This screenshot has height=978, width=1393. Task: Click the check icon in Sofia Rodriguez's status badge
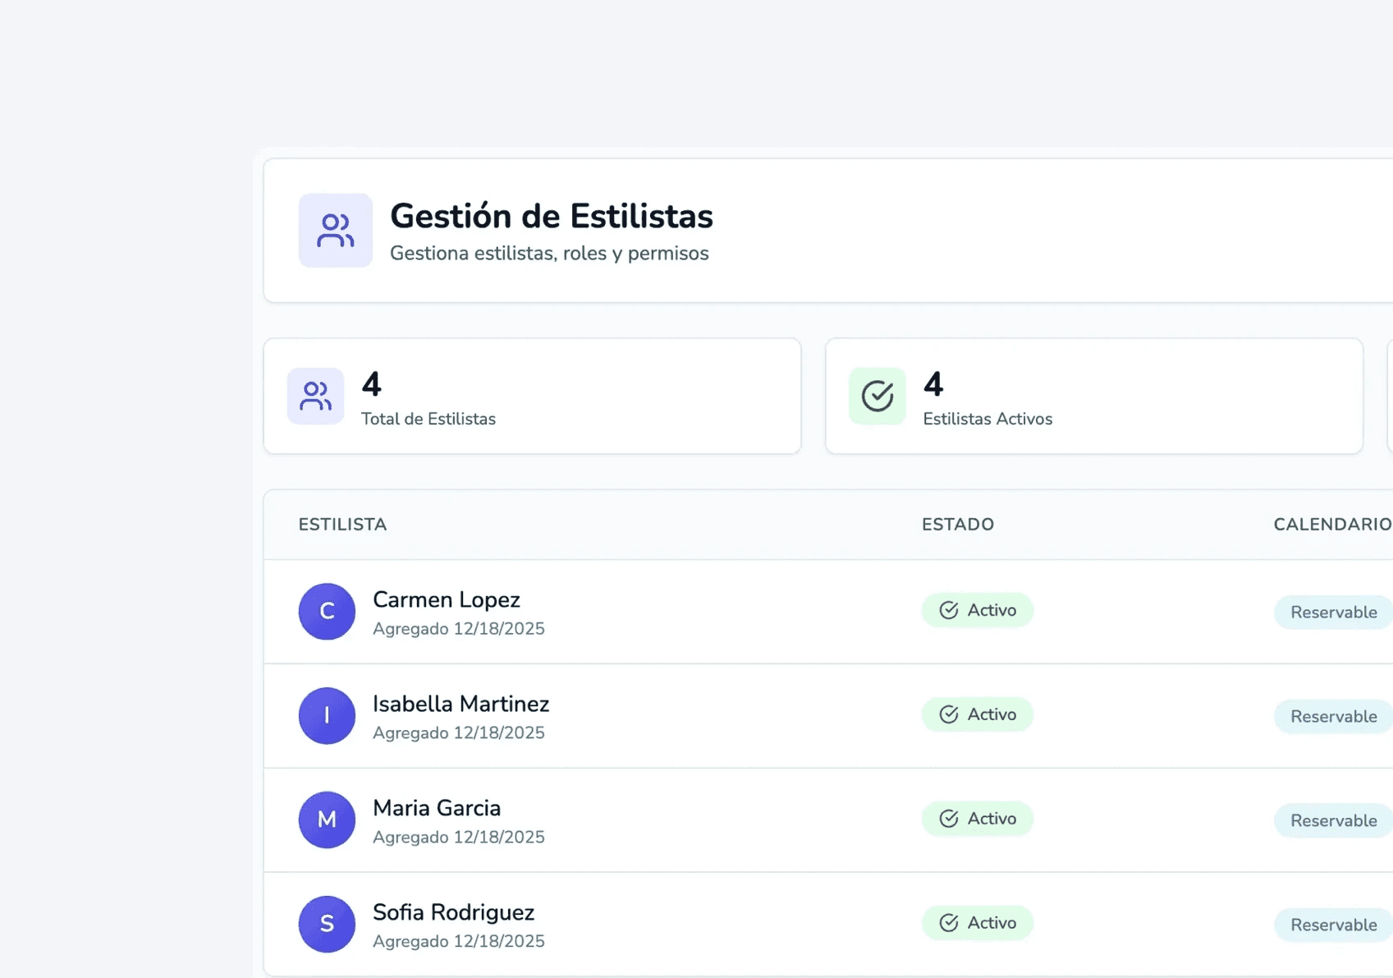click(950, 923)
